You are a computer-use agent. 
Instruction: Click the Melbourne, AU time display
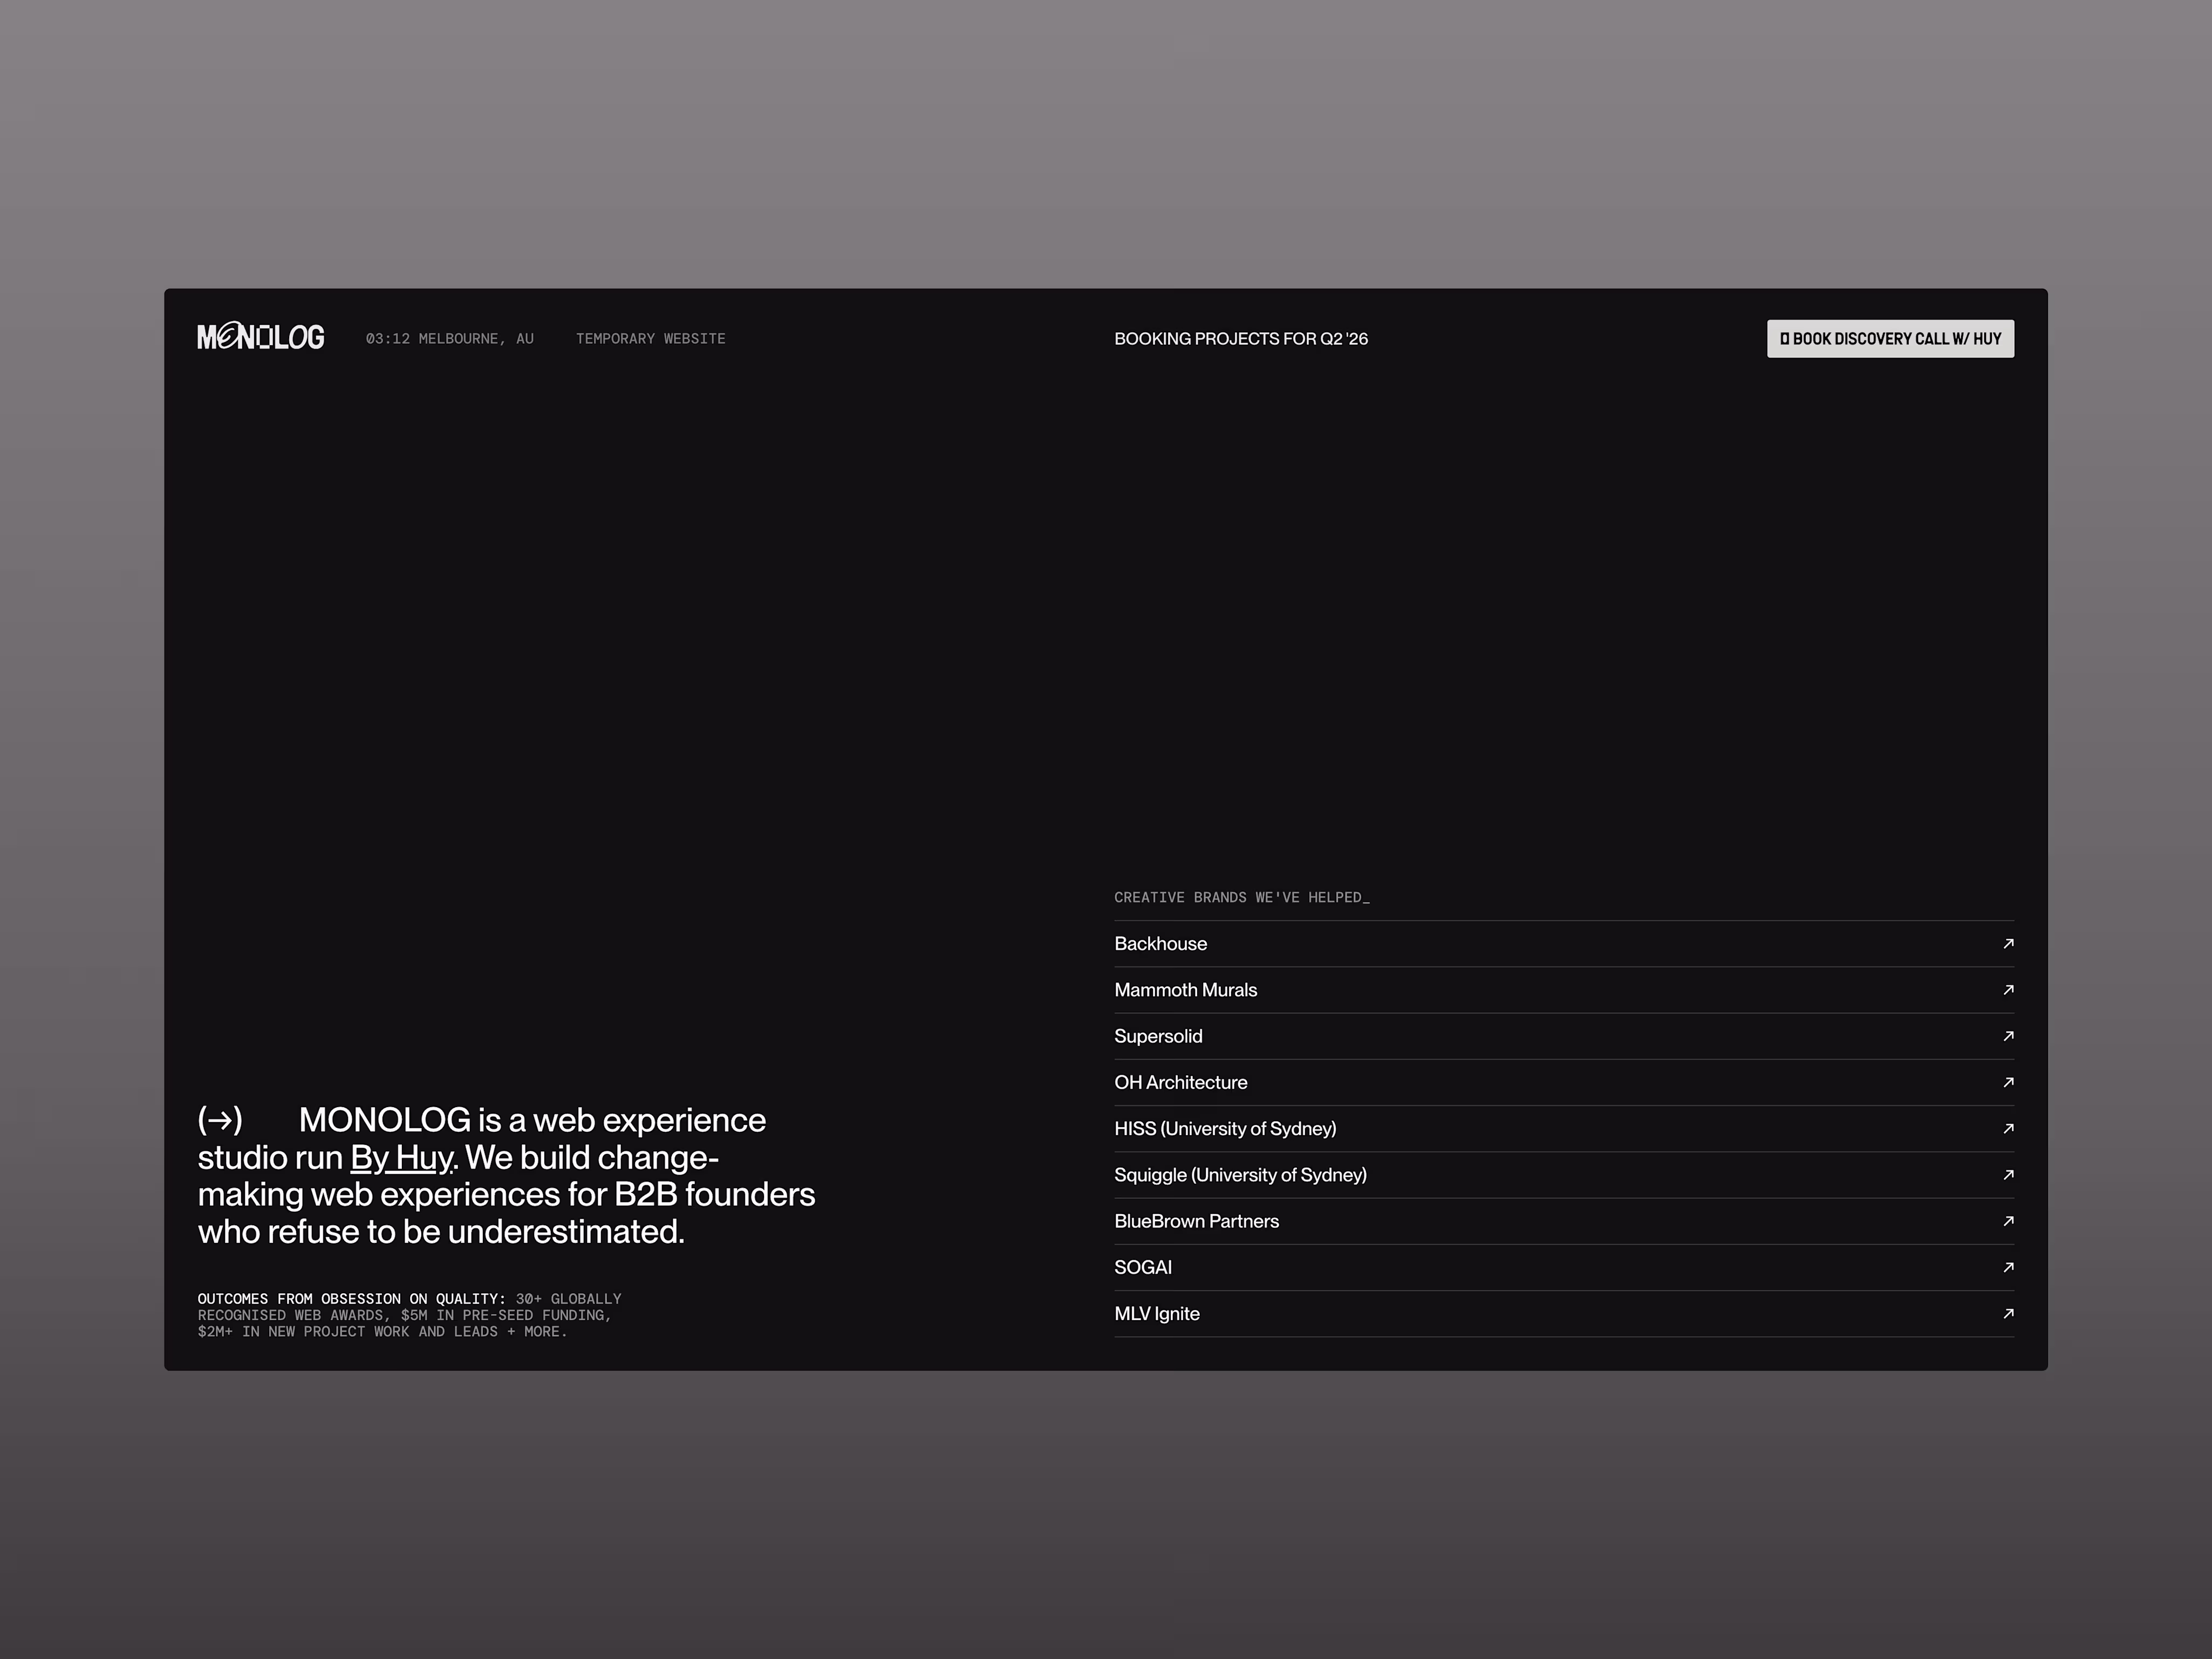(449, 339)
